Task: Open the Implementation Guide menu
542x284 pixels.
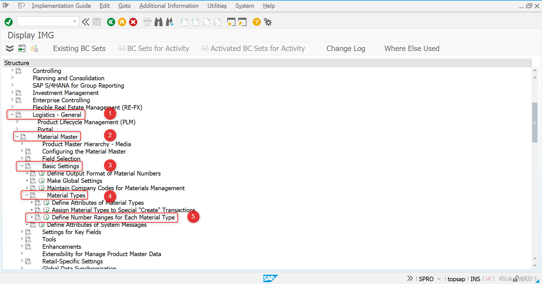Action: (x=61, y=6)
